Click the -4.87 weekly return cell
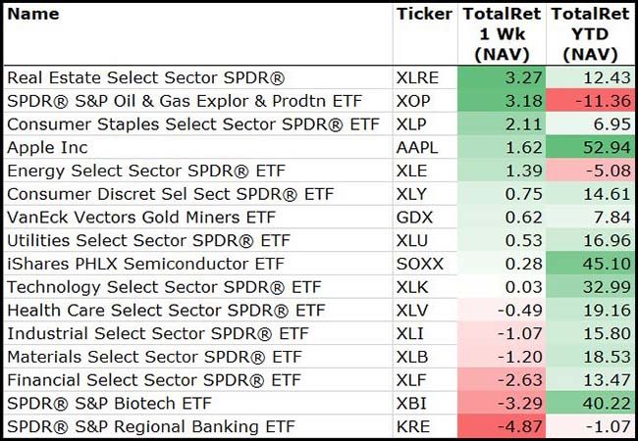The height and width of the screenshot is (441, 638). [502, 427]
